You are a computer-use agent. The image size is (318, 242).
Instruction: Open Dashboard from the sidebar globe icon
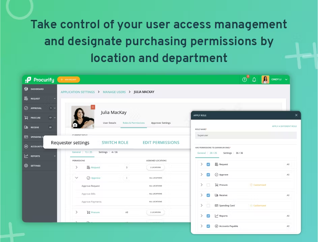(x=26, y=89)
